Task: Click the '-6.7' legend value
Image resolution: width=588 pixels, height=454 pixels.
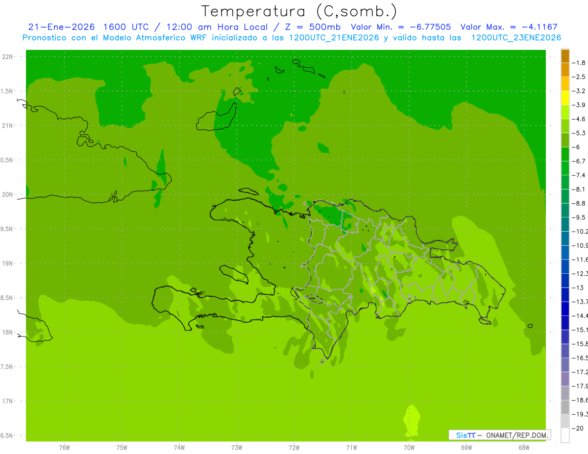Action: click(x=579, y=161)
